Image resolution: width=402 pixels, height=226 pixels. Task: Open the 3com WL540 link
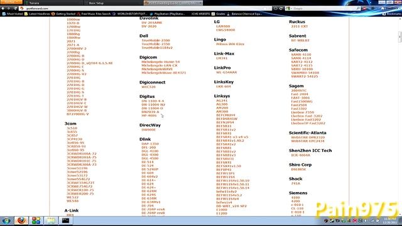tap(73, 201)
